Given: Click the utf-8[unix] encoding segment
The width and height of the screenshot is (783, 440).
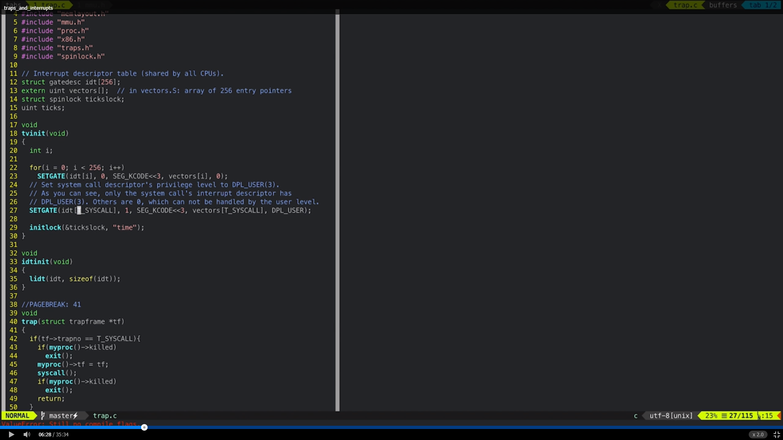Looking at the screenshot, I should [671, 416].
